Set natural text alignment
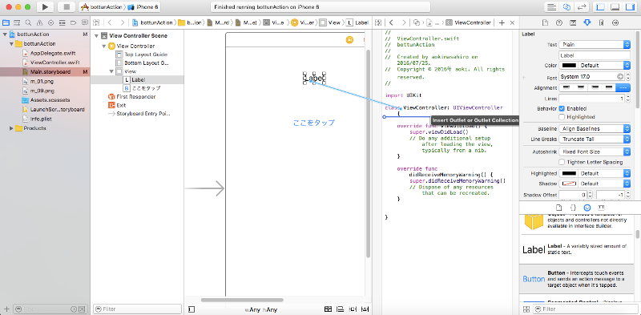Viewport: 641px width, 315px height. coord(623,87)
